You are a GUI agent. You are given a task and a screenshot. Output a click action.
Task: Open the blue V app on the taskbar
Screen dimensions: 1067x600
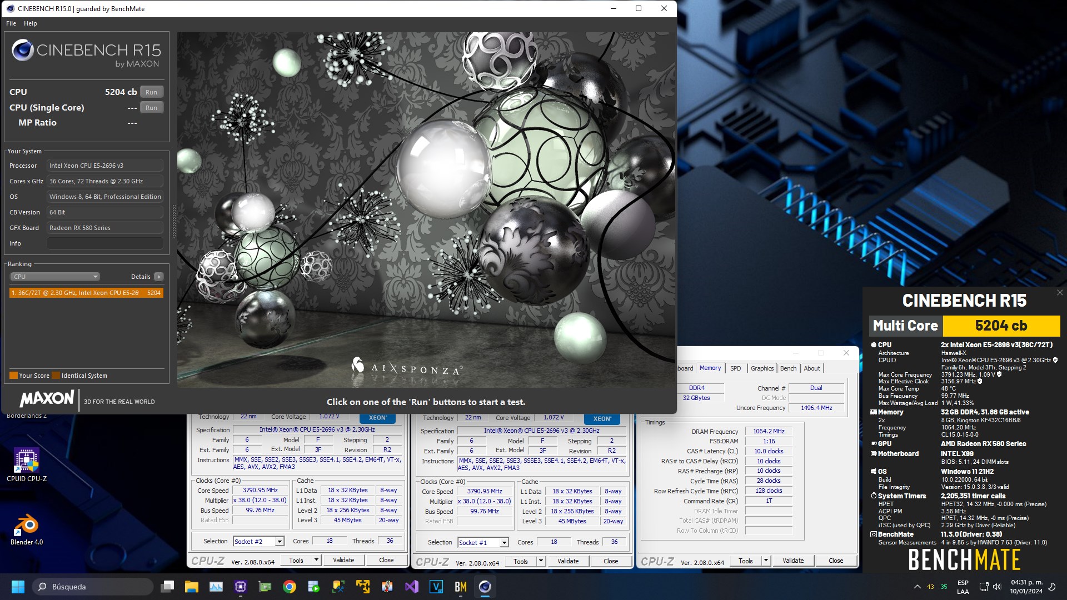tap(436, 587)
